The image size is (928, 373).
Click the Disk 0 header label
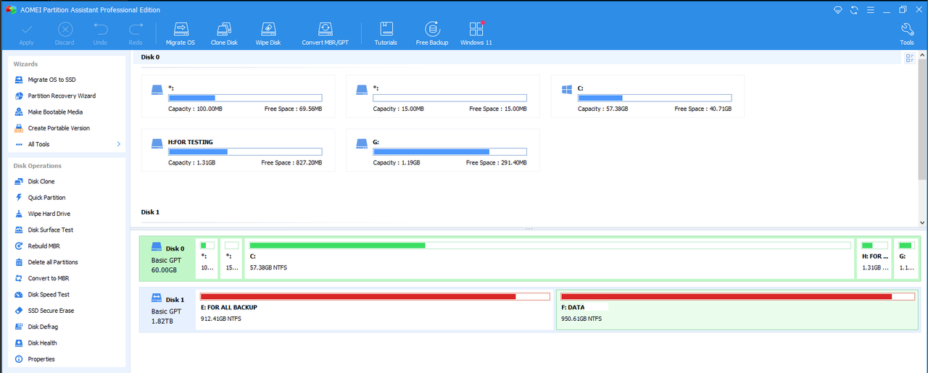(x=150, y=56)
